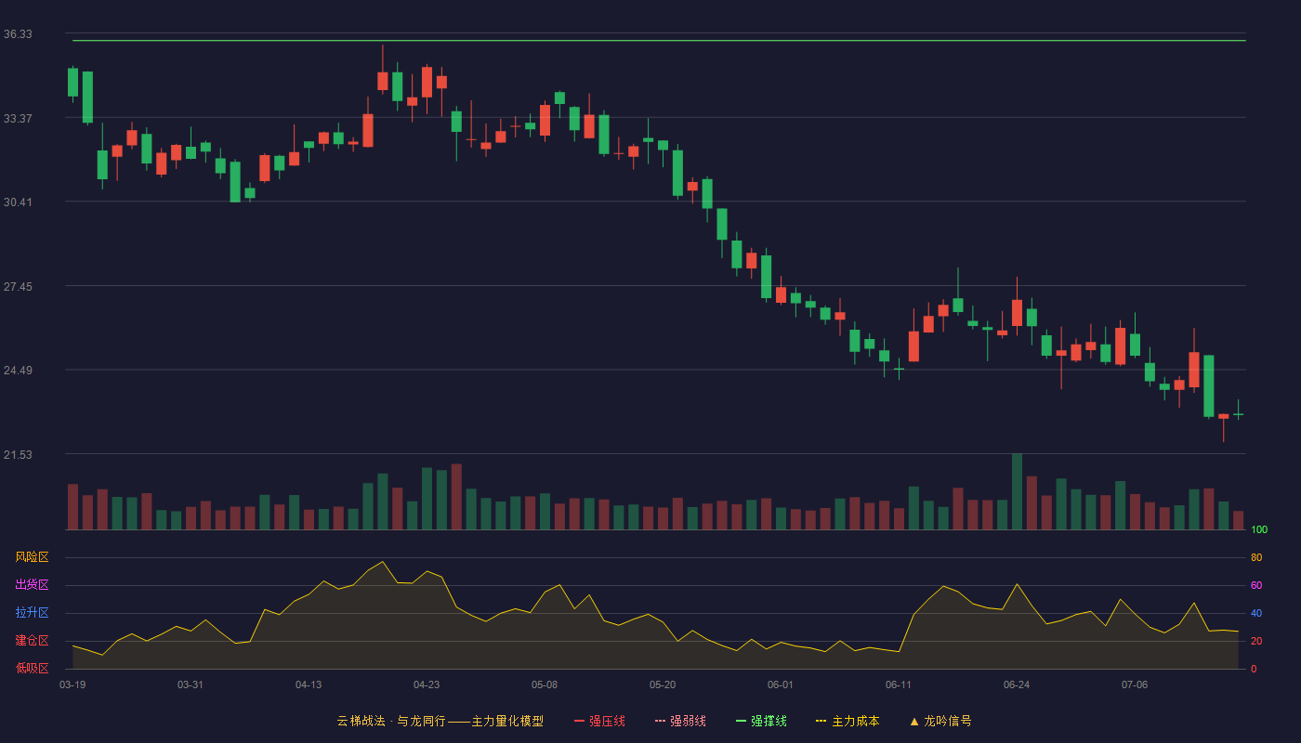1301x743 pixels.
Task: Click the 建仓区 zone label
Action: click(x=32, y=641)
